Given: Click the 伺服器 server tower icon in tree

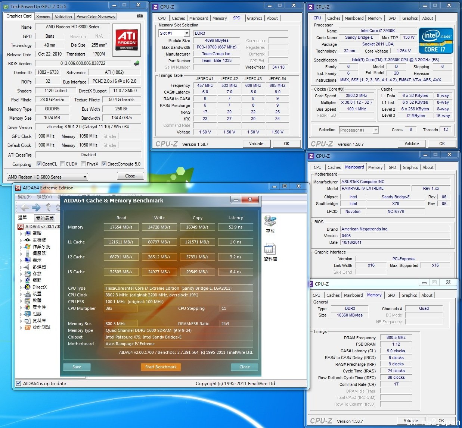Looking at the screenshot, I should pos(27,254).
